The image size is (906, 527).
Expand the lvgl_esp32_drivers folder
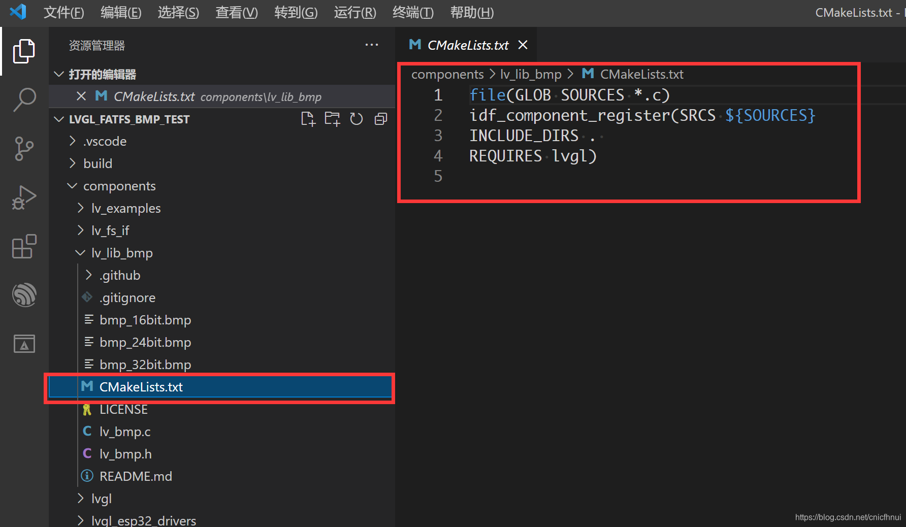pyautogui.click(x=81, y=520)
